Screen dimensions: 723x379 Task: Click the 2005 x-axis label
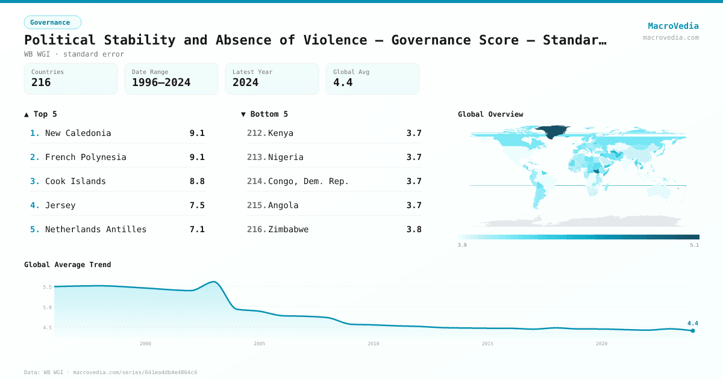coord(259,344)
